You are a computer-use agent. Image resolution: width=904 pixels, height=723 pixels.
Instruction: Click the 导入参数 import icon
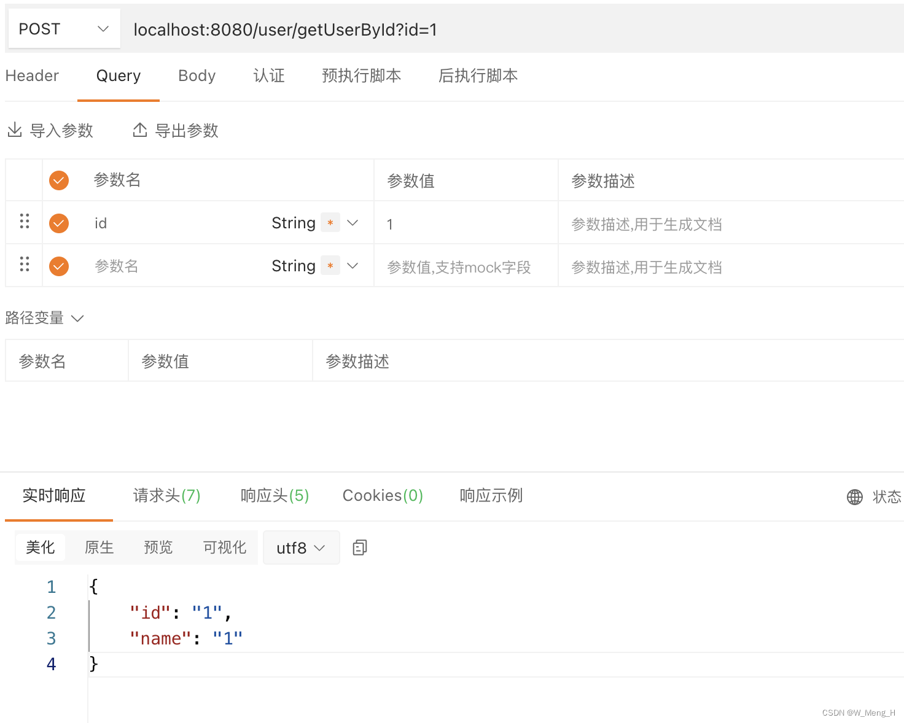15,130
